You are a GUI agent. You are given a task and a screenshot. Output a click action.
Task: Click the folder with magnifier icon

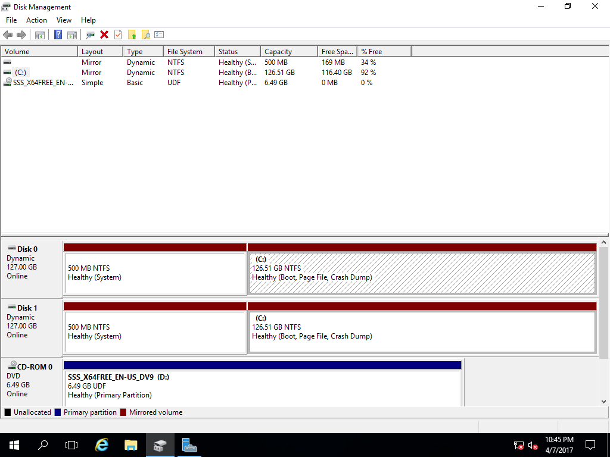click(x=145, y=35)
